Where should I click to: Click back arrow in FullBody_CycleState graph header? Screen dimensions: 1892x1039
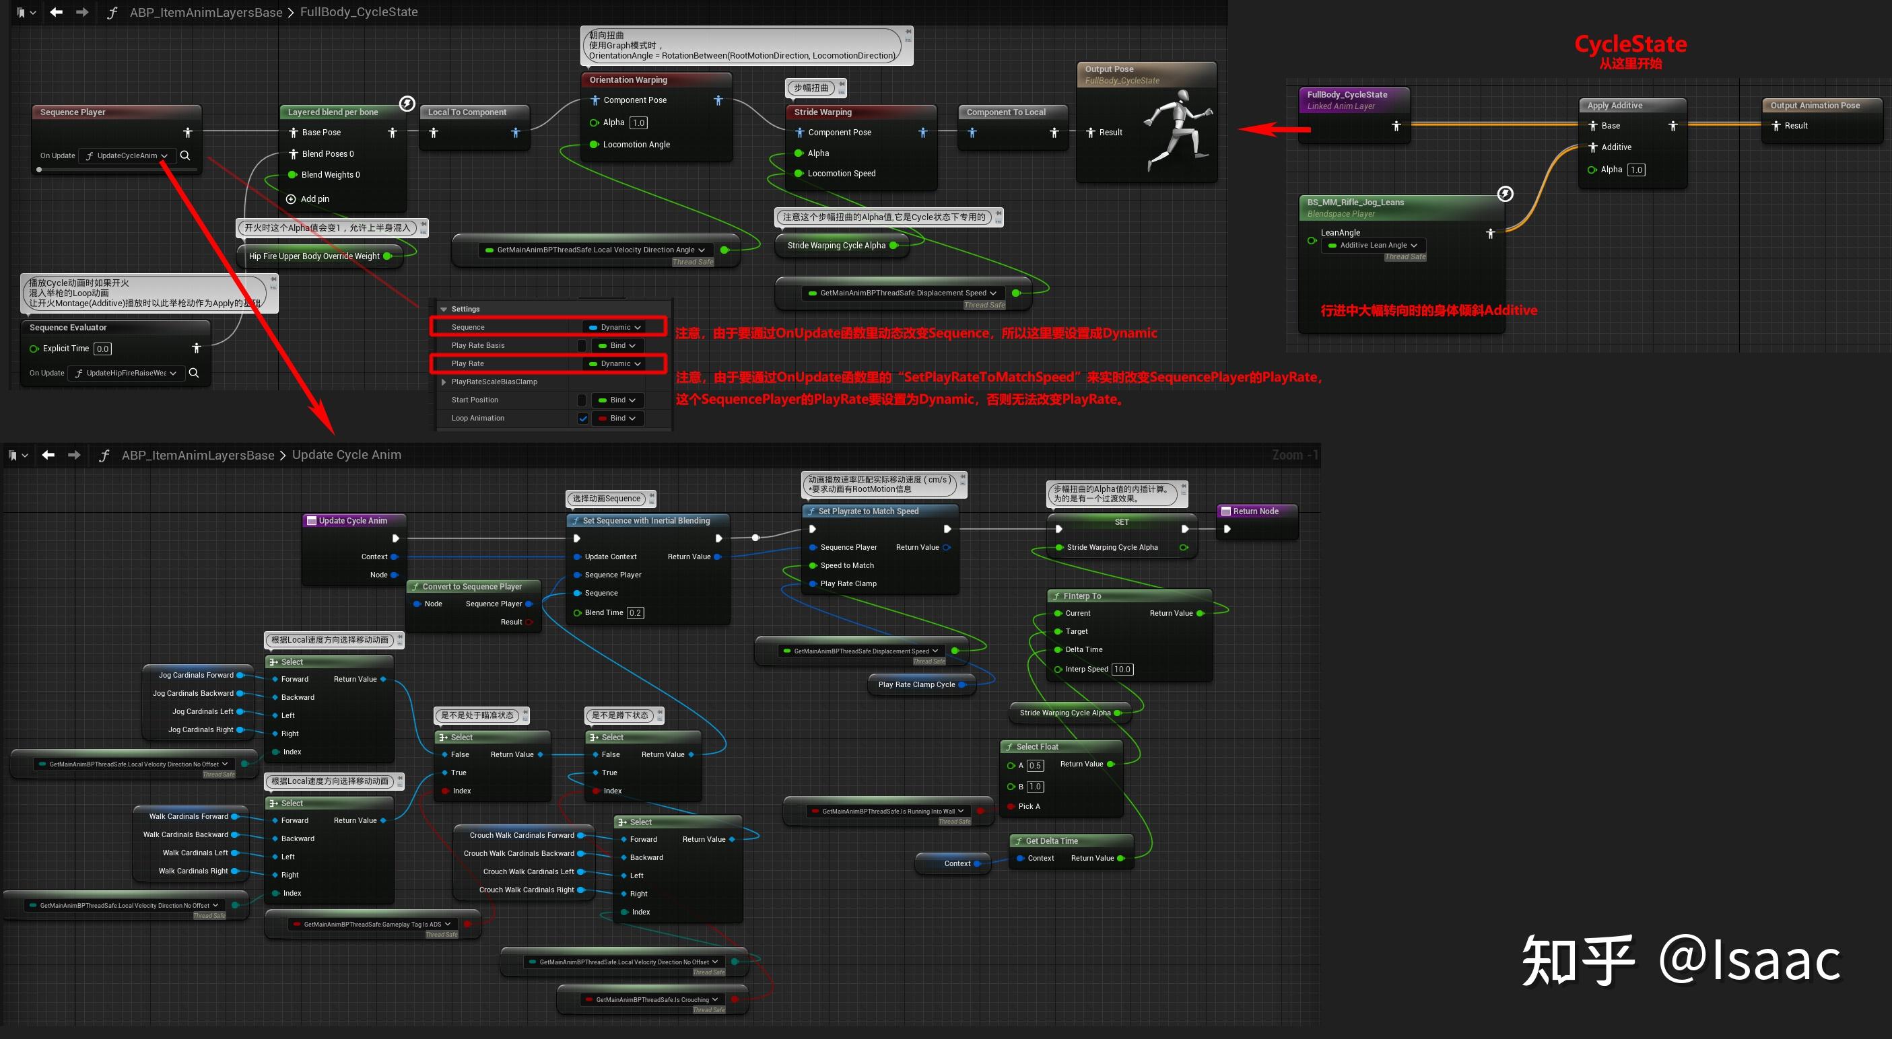point(56,13)
